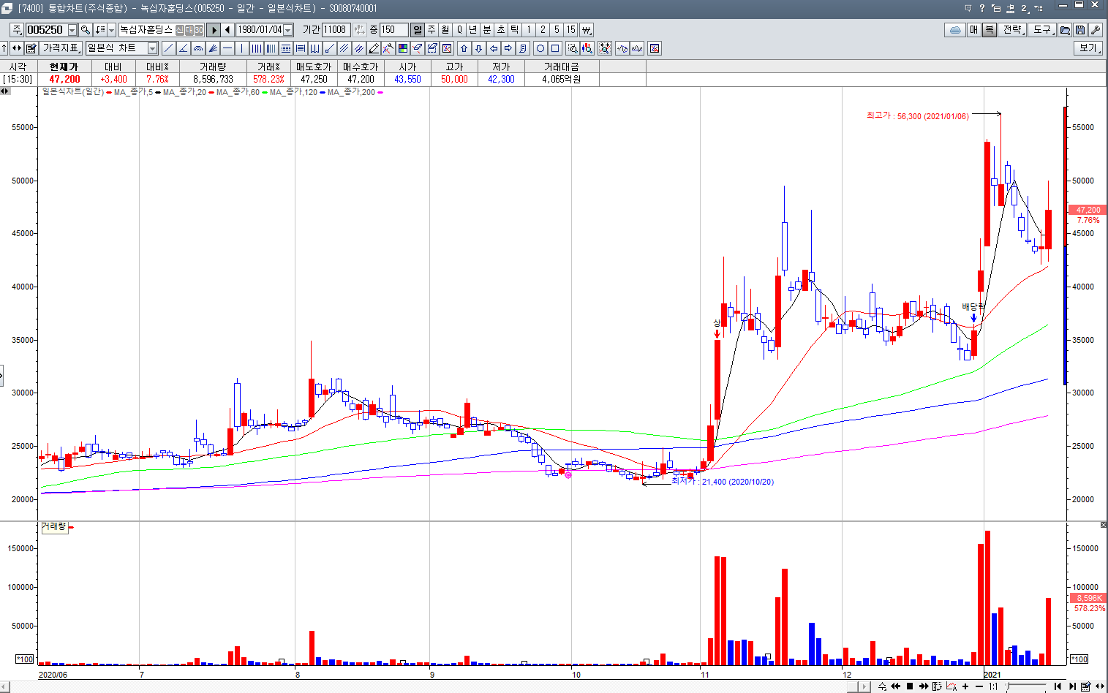The image size is (1108, 693).
Task: Click the zoom in plus button
Action: [965, 686]
